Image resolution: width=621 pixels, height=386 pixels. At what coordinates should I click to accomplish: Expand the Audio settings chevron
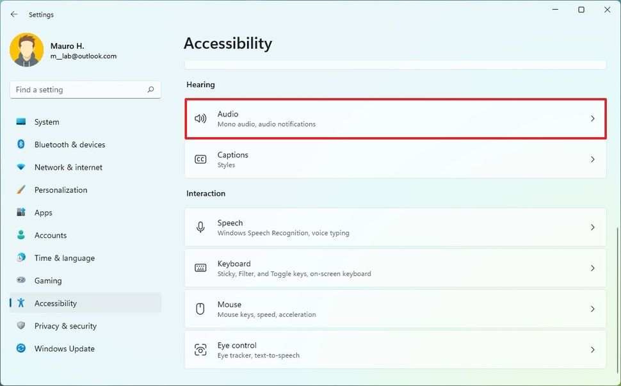pyautogui.click(x=592, y=118)
